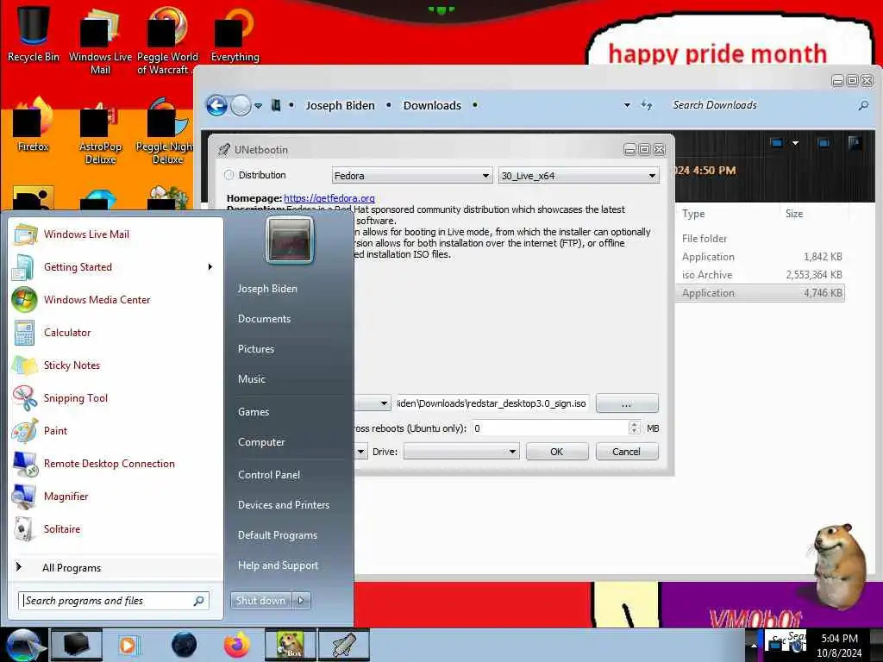The image size is (883, 662).
Task: Open the Explorer address history dropdown
Action: pos(627,105)
